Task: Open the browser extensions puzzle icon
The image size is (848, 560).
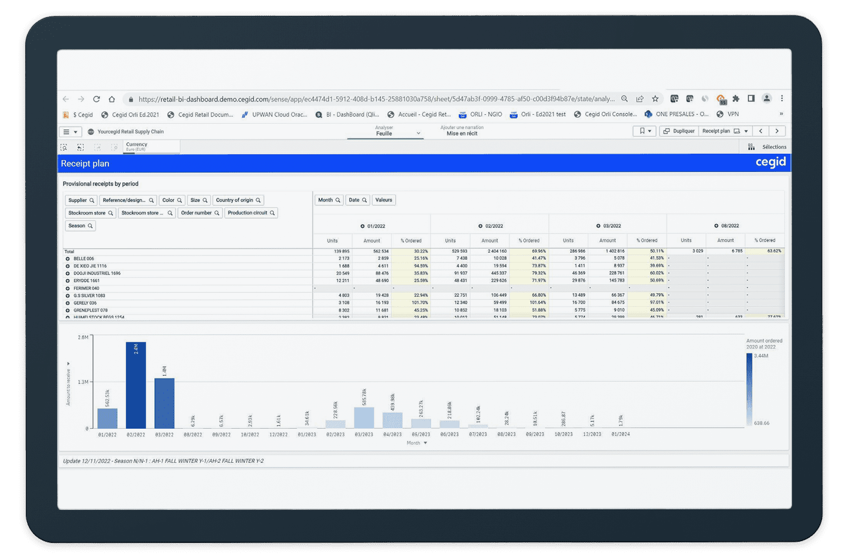Action: (736, 99)
